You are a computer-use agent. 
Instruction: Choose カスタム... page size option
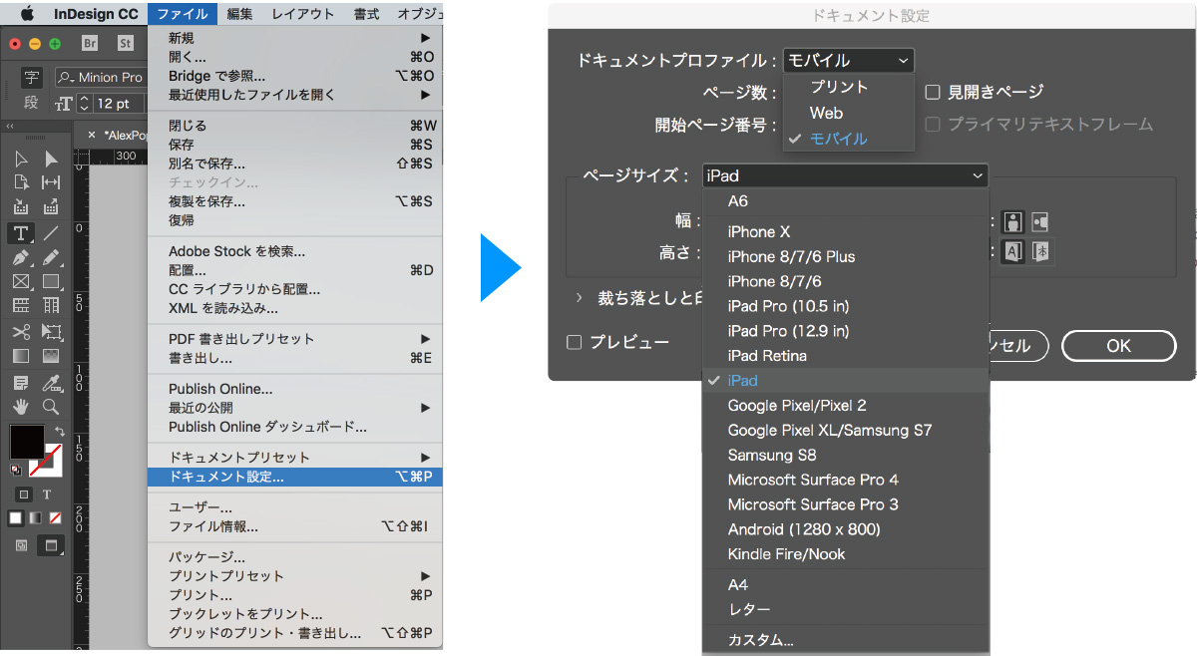846,640
